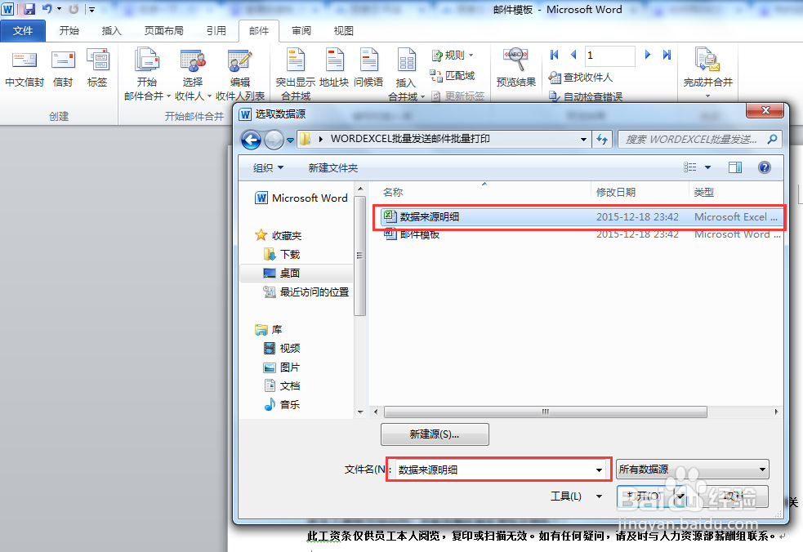Viewport: 803px width, 552px height.
Task: Click the record number field
Action: click(x=609, y=56)
